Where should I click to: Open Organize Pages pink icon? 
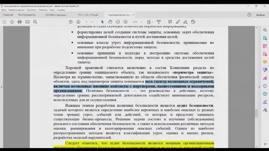tap(265, 46)
